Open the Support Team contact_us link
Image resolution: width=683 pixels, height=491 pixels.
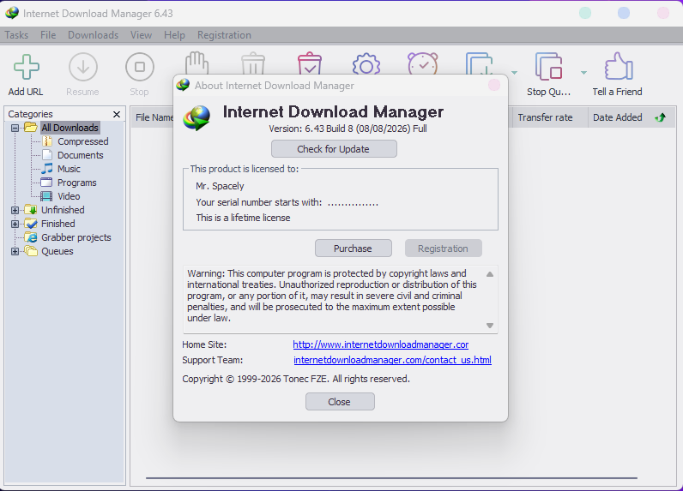click(x=392, y=360)
